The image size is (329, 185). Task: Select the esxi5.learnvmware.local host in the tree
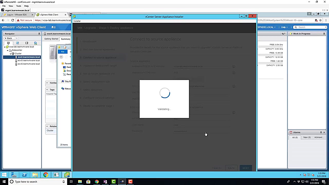click(29, 60)
